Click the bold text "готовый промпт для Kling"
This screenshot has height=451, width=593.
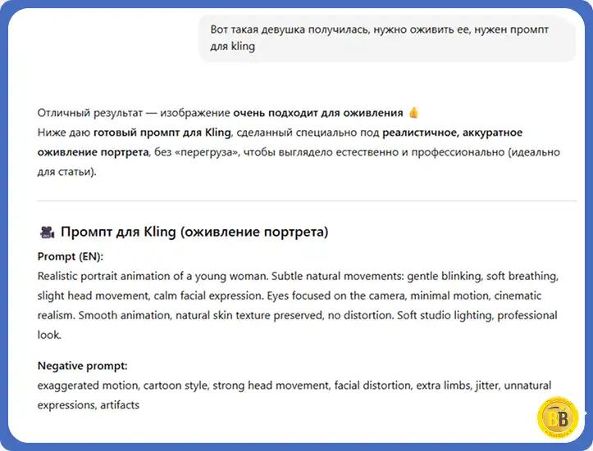(163, 133)
